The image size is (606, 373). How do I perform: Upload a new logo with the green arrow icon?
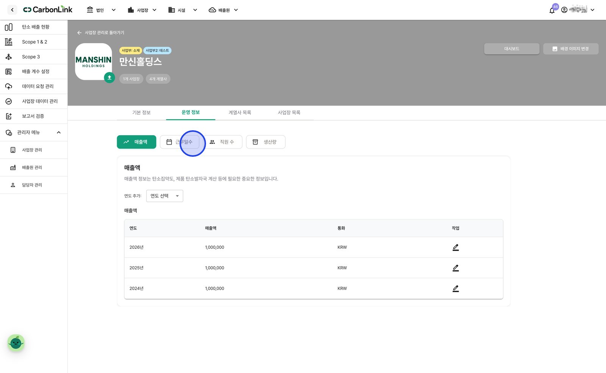click(x=109, y=78)
